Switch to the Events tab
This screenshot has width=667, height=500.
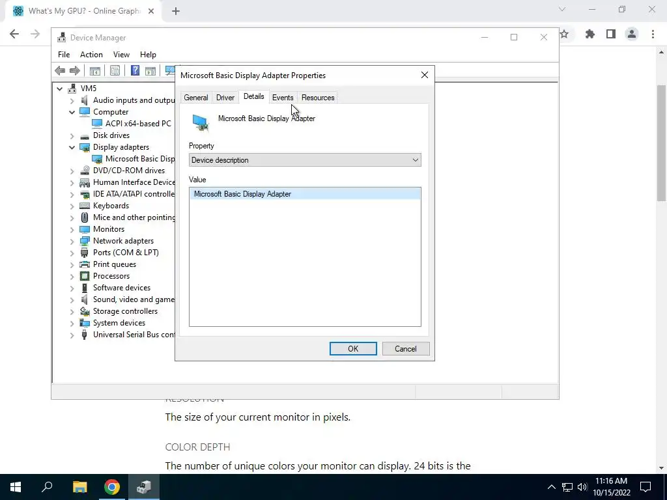283,98
